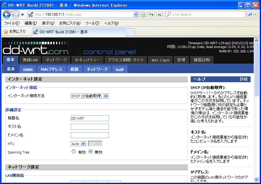Select Spanning Tree 有効 radio button
Viewport: 261px width, 184px height.
(73, 152)
